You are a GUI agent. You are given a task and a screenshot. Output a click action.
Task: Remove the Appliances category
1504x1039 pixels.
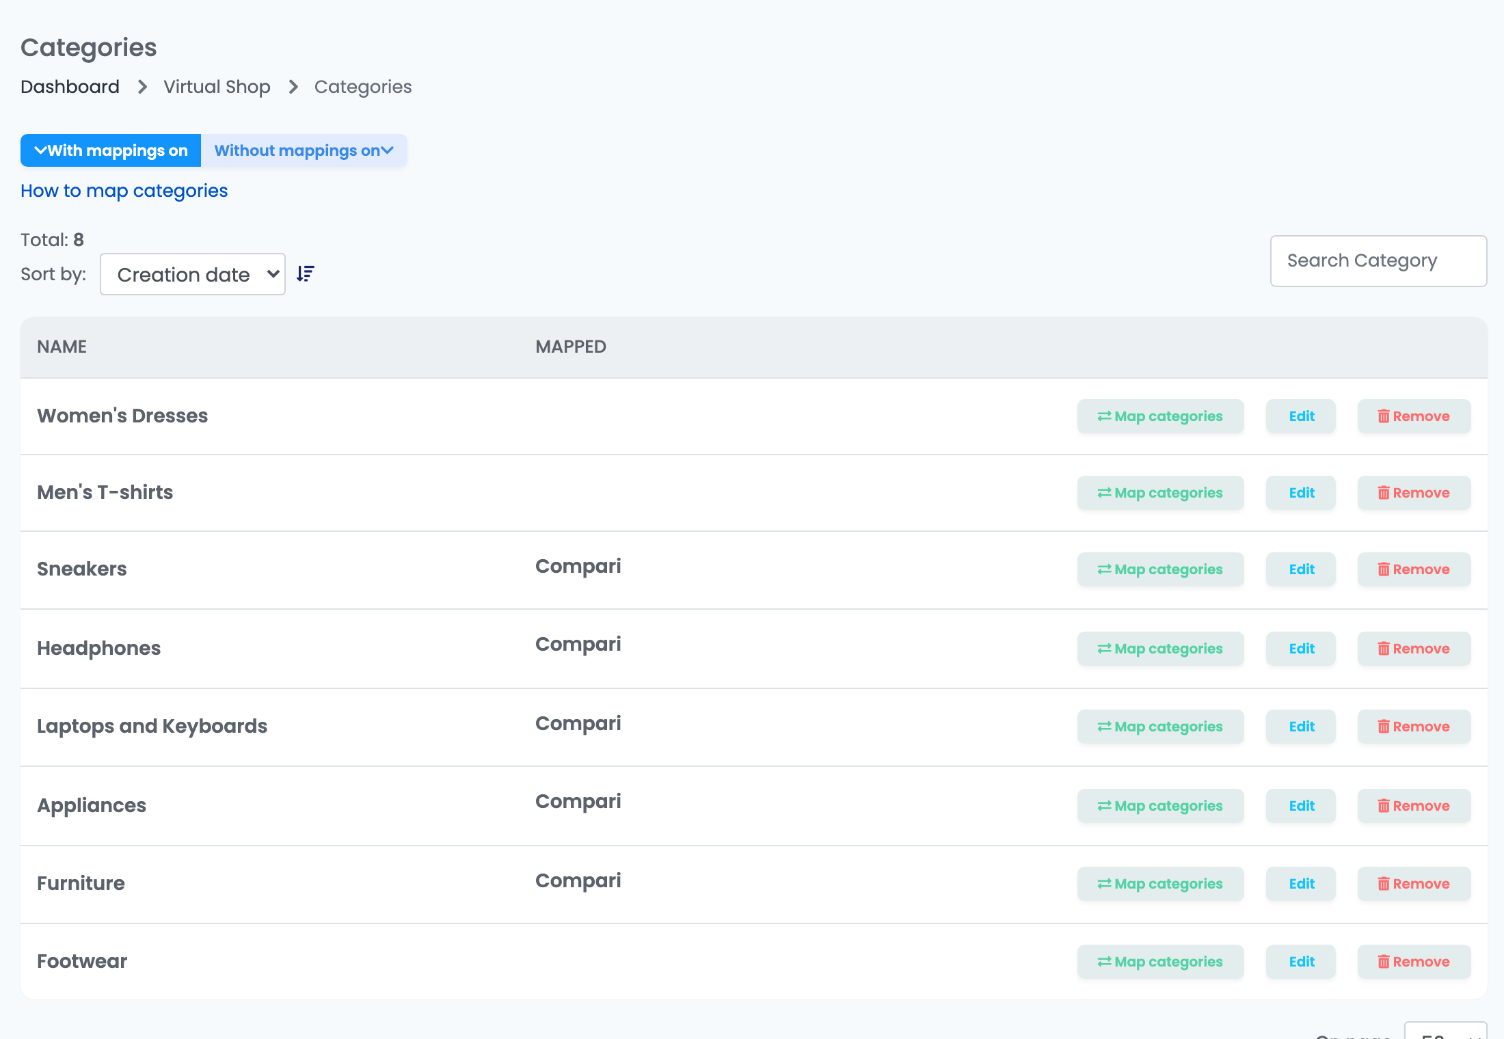[x=1414, y=806]
